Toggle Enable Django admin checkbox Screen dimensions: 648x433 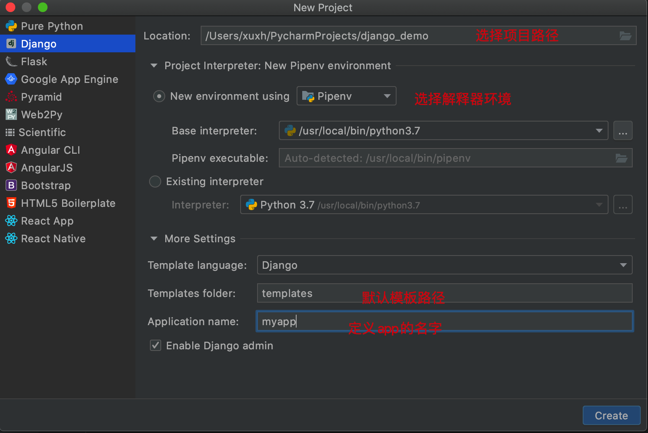(x=156, y=345)
